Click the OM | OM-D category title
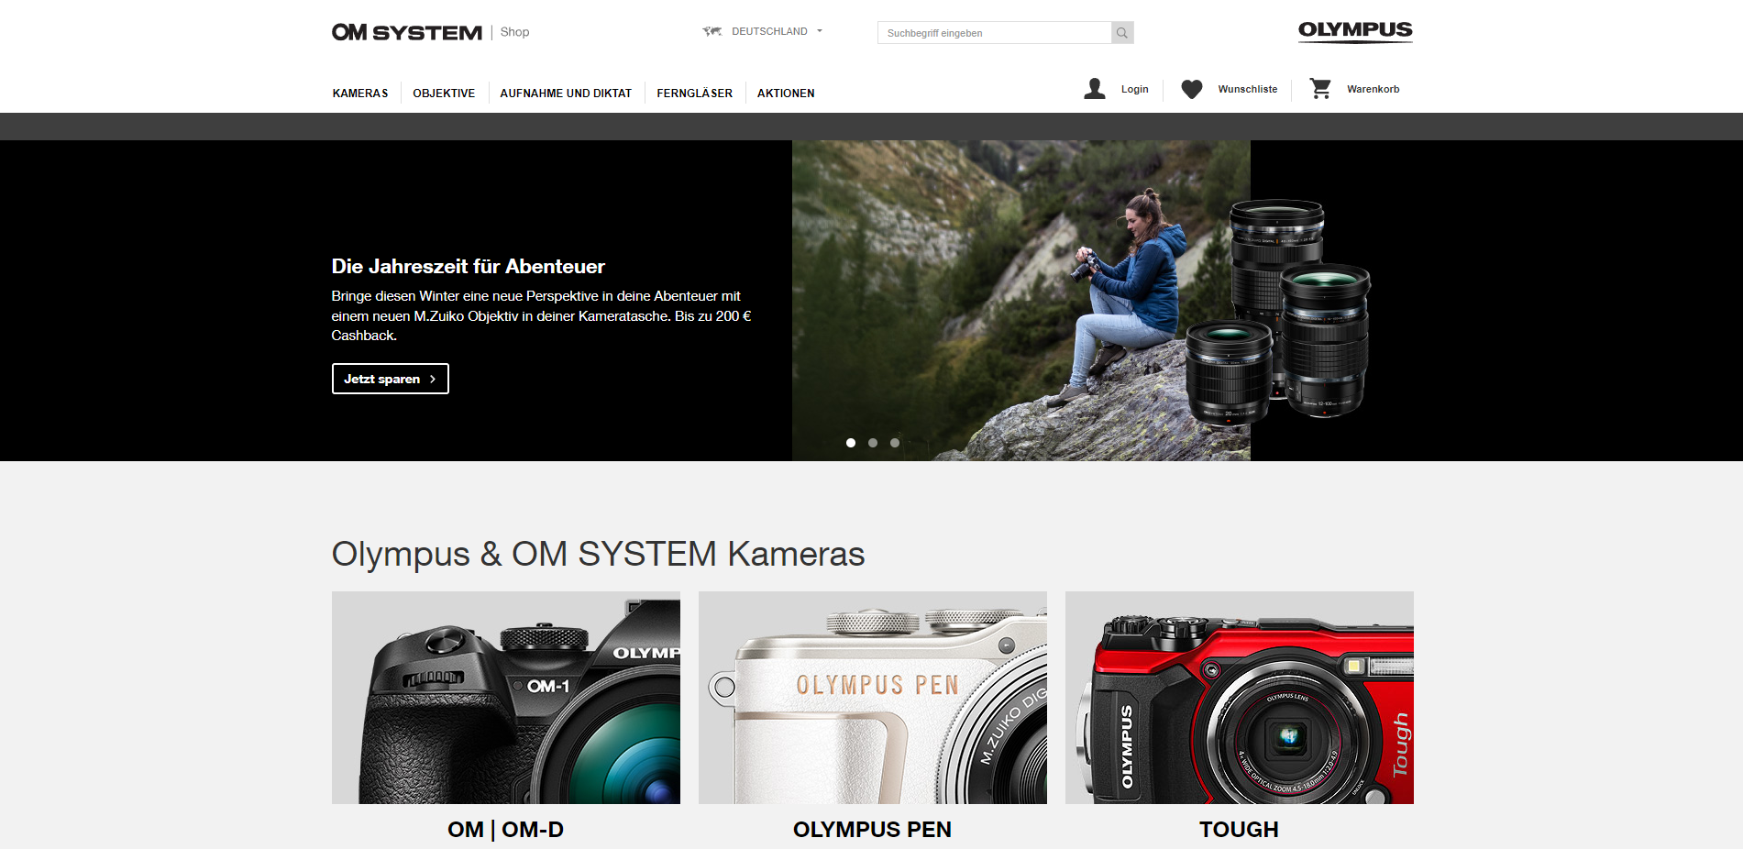 tap(506, 830)
